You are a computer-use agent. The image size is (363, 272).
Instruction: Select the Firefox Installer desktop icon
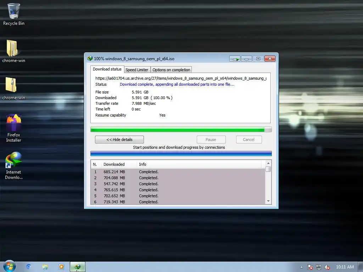pyautogui.click(x=13, y=128)
